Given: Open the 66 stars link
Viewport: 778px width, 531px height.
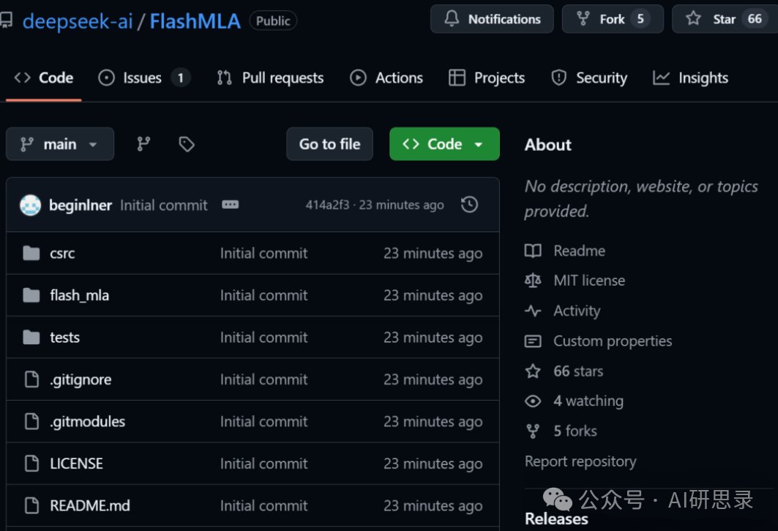Looking at the screenshot, I should tap(578, 371).
